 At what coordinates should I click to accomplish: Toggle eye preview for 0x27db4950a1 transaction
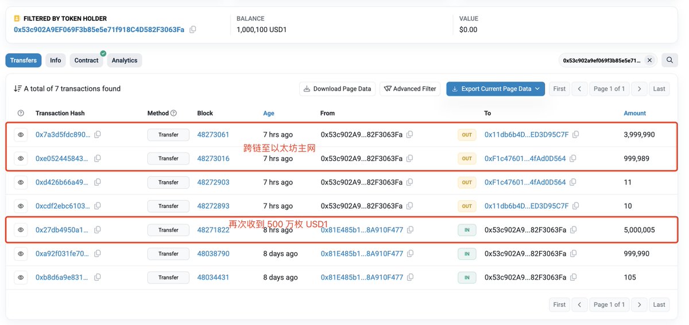pyautogui.click(x=21, y=230)
